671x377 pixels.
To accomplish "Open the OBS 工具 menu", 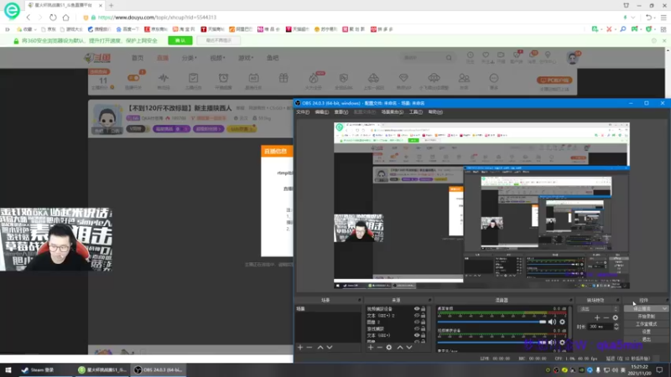I will [415, 112].
